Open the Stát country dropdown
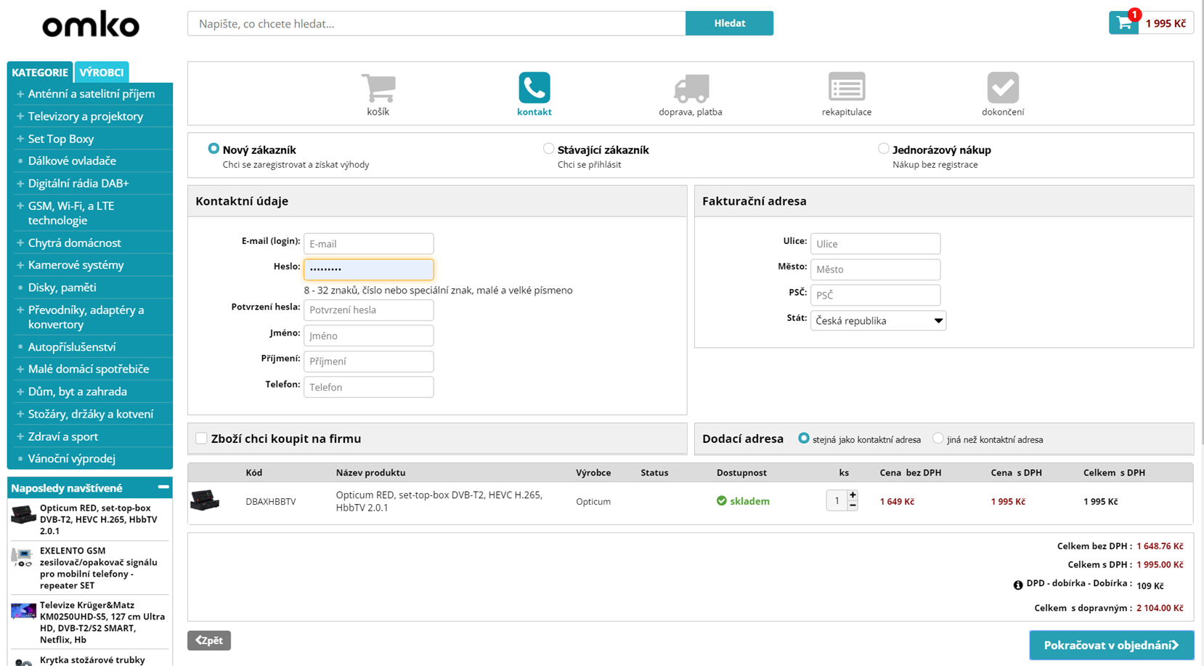Screen dimensions: 1204x666 (x=878, y=320)
